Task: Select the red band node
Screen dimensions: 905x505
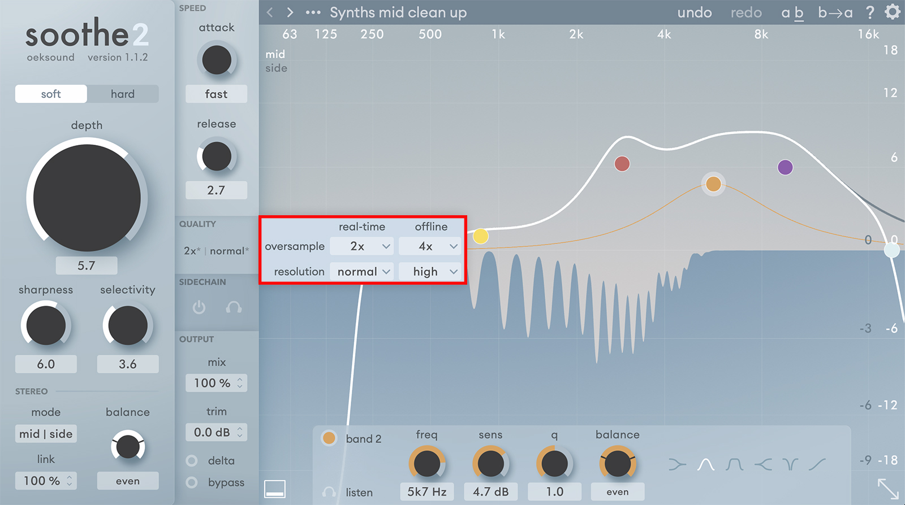Action: click(622, 164)
